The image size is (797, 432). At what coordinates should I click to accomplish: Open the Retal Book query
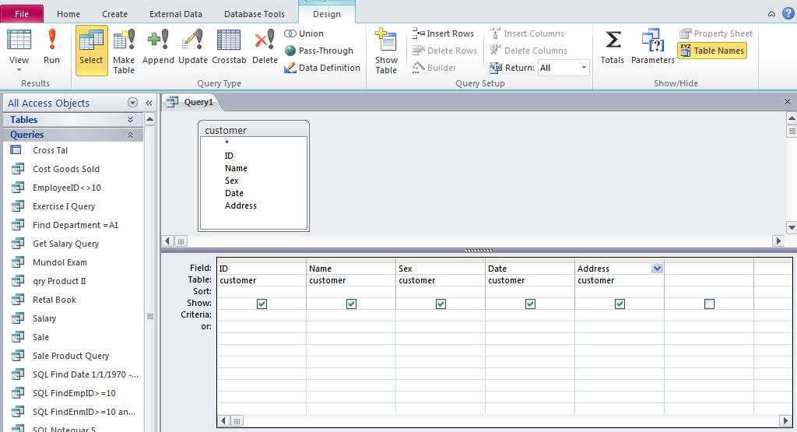pyautogui.click(x=54, y=300)
